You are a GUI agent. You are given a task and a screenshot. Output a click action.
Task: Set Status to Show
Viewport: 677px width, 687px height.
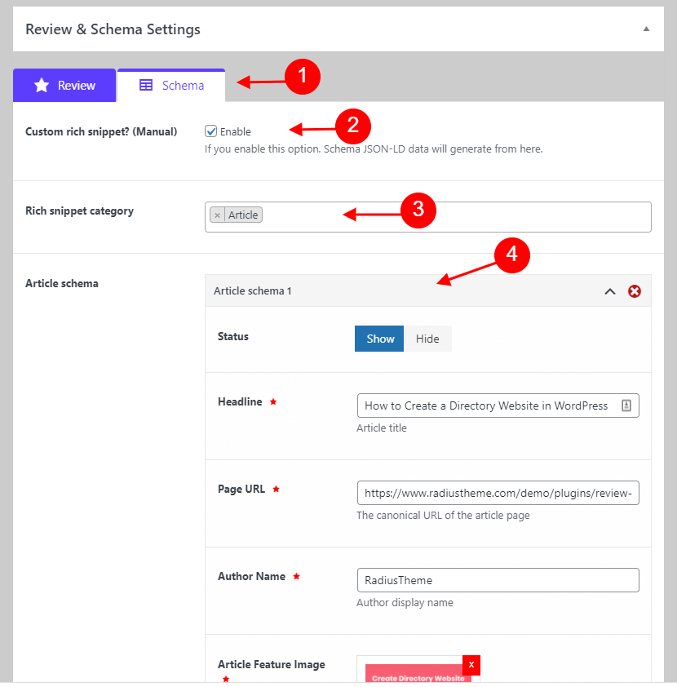379,339
